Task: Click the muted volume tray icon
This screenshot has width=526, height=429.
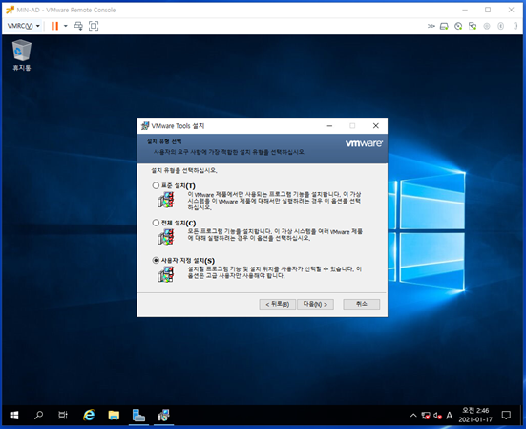Action: pyautogui.click(x=437, y=416)
